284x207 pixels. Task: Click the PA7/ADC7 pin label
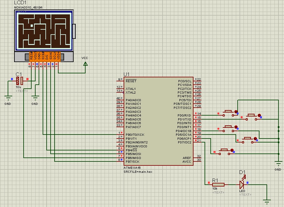click(x=133, y=127)
